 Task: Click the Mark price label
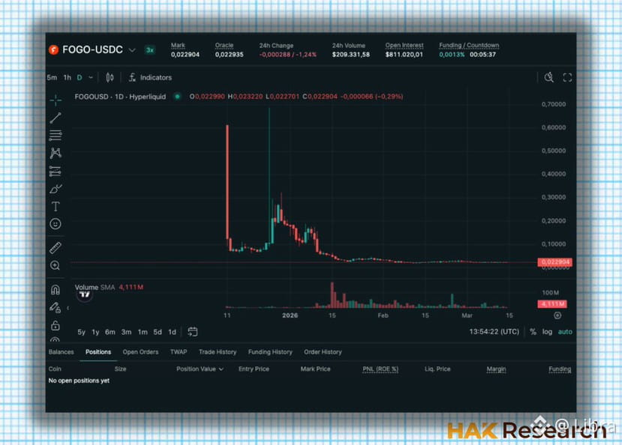[178, 46]
